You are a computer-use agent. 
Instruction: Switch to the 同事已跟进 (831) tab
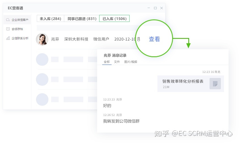82,19
